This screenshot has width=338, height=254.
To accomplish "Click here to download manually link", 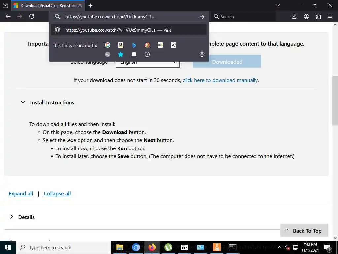I will click(220, 80).
